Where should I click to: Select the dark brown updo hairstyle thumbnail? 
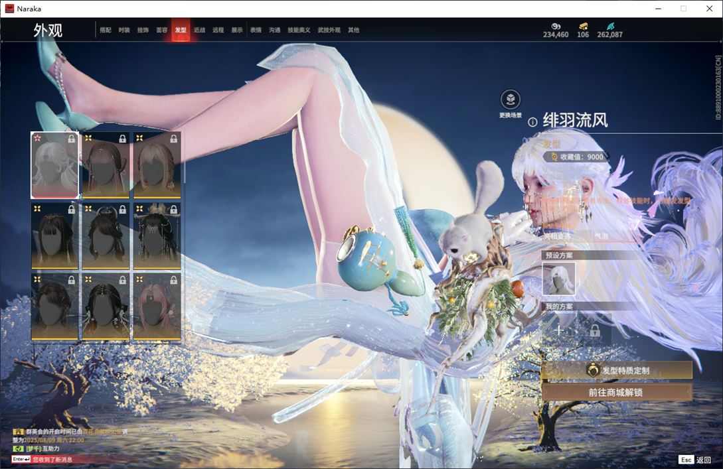pos(54,307)
